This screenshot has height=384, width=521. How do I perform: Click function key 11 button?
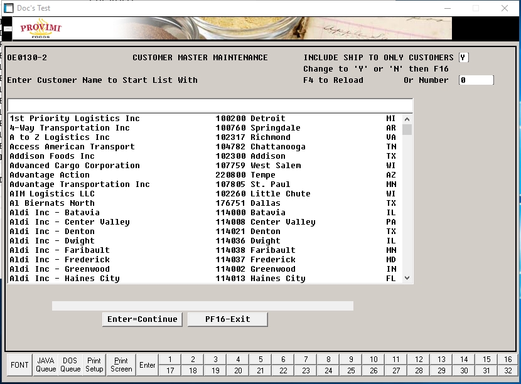point(396,360)
